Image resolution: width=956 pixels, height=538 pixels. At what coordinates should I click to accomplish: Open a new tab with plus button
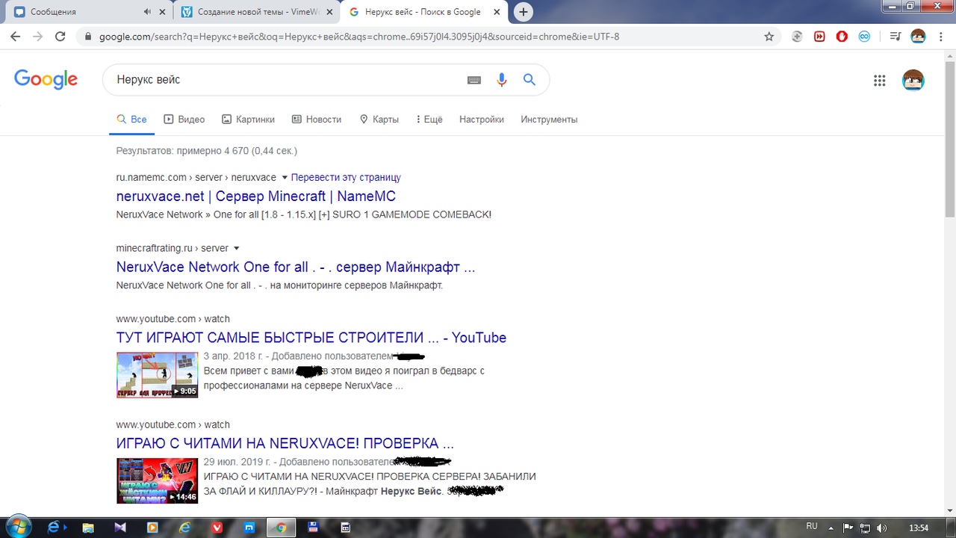click(524, 12)
